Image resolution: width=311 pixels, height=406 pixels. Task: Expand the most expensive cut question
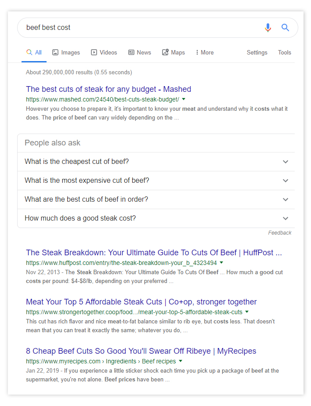tap(286, 181)
